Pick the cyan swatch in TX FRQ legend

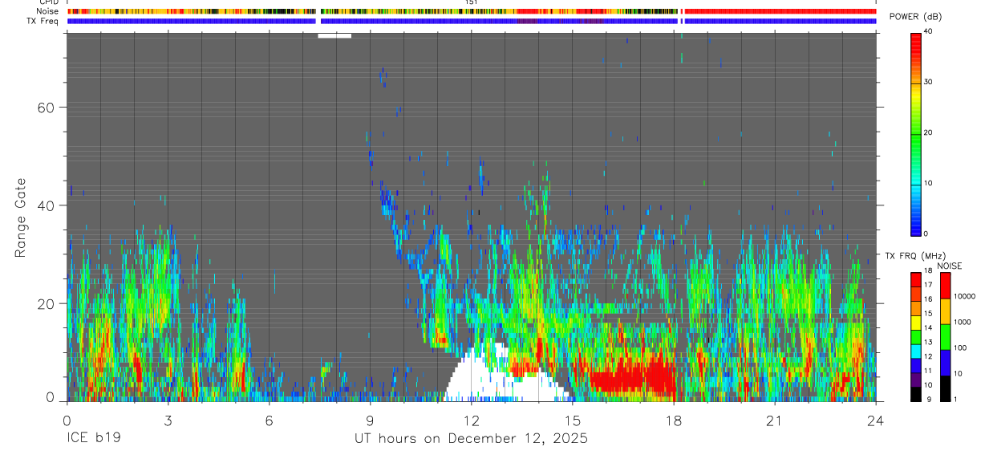coord(916,353)
